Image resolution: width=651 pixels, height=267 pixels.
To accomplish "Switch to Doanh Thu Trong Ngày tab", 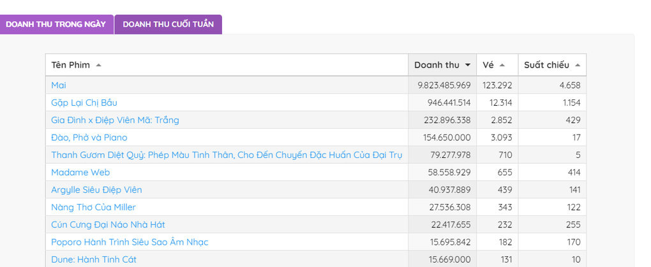I will pos(56,24).
